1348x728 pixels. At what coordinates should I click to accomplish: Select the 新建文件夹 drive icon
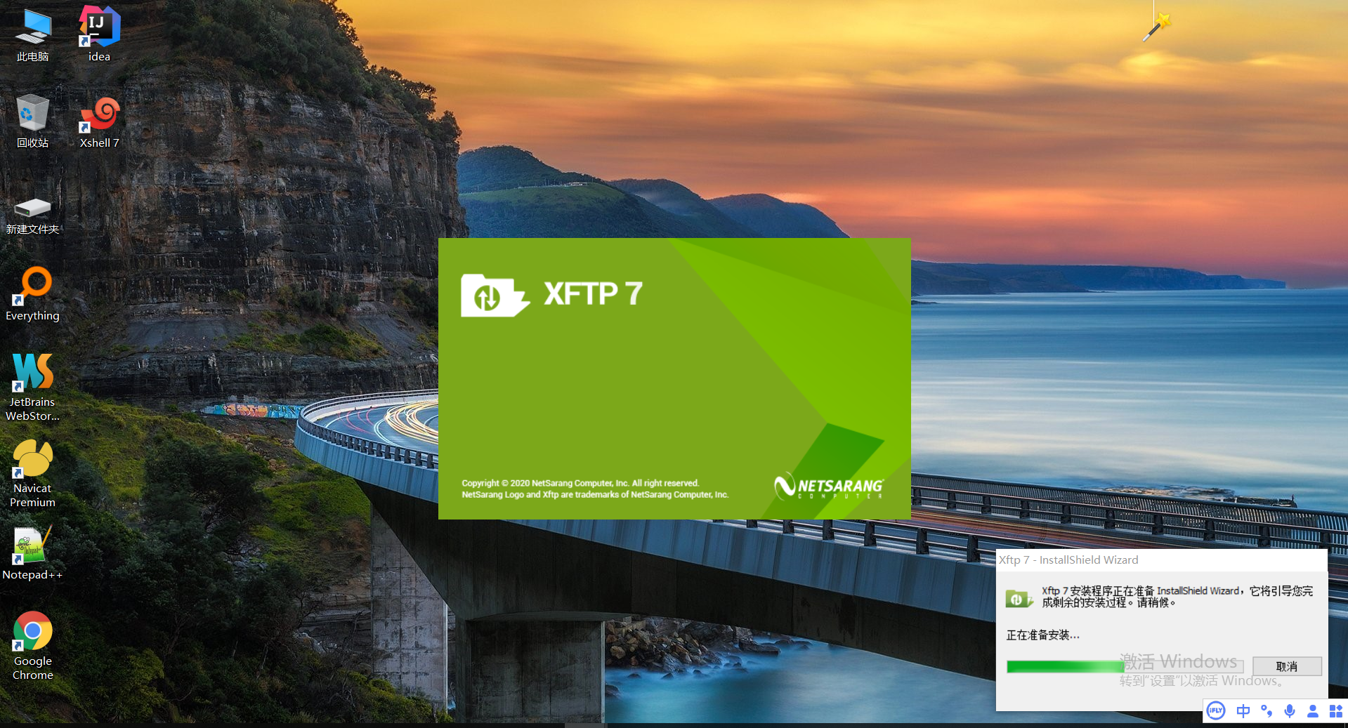coord(32,215)
